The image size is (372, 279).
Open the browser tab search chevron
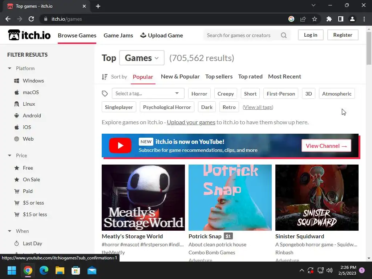314,5
